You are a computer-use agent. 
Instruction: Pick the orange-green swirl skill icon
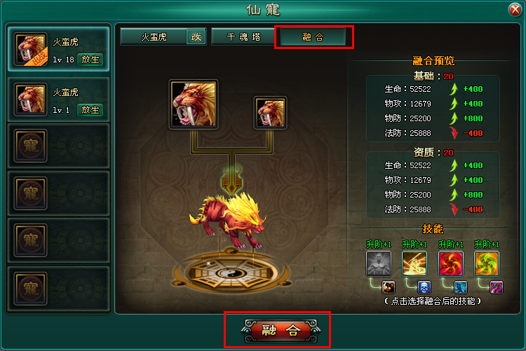[487, 263]
